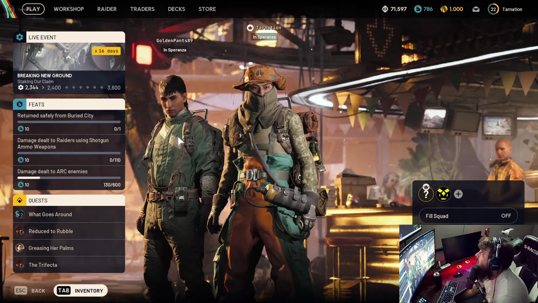Select the BREAKING NEW GROUND event title
This screenshot has height=303, width=538.
[45, 76]
